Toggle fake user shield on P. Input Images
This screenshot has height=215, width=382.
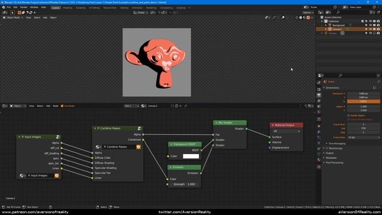click(57, 176)
